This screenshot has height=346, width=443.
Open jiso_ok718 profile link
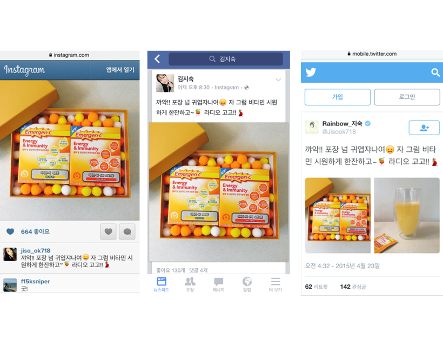36,251
